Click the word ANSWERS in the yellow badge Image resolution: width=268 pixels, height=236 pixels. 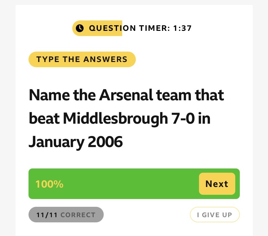(105, 59)
